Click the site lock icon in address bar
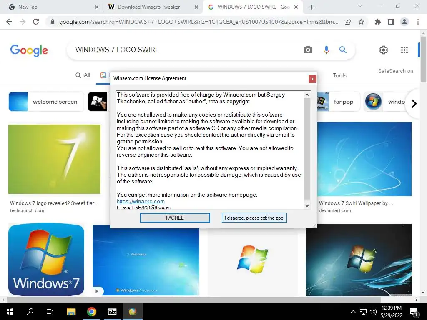This screenshot has height=320, width=427. click(53, 22)
